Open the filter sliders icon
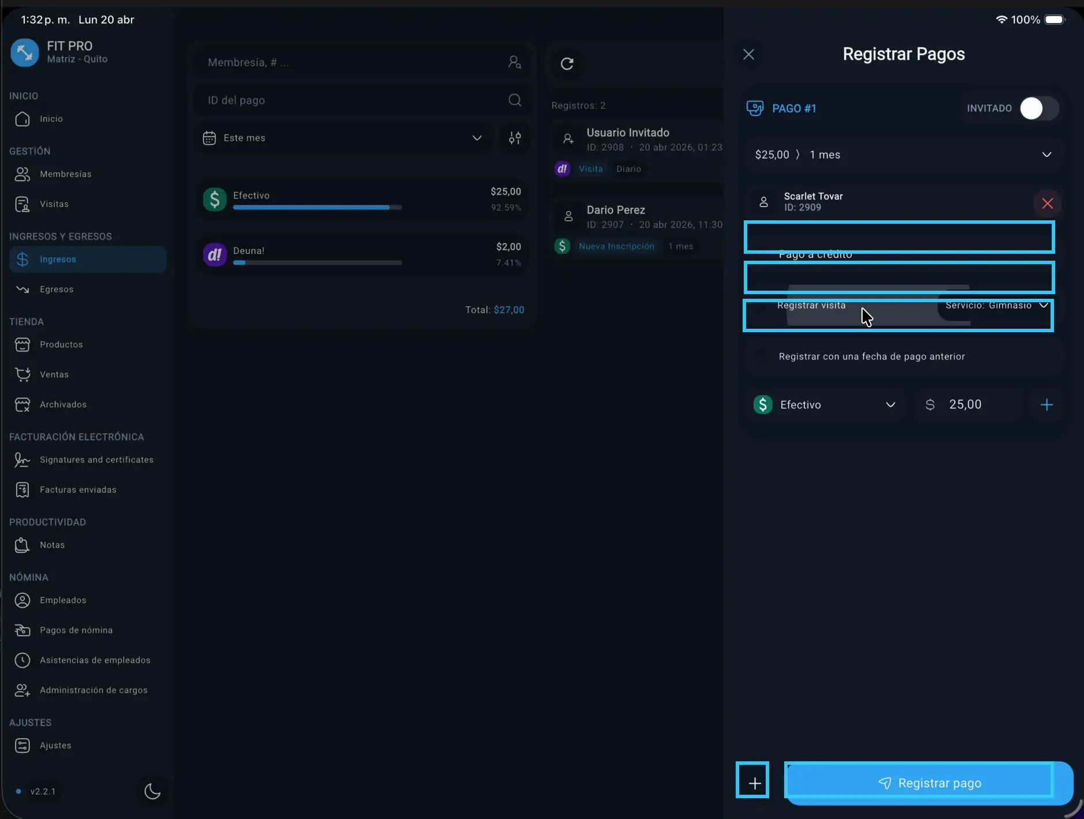1084x819 pixels. pos(515,138)
